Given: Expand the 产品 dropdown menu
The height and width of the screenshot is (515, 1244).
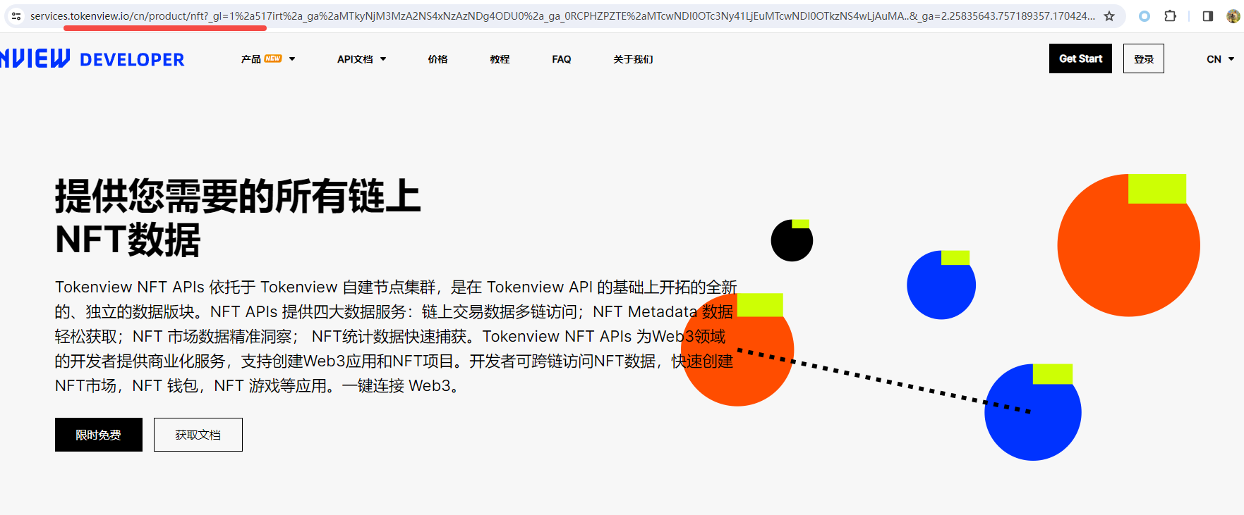Looking at the screenshot, I should (268, 59).
